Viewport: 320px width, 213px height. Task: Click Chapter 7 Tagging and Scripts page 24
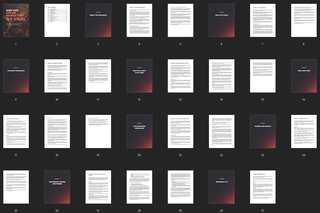tap(304, 131)
